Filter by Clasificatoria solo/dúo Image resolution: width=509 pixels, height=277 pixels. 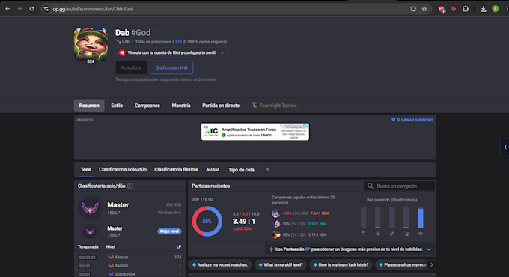click(123, 170)
